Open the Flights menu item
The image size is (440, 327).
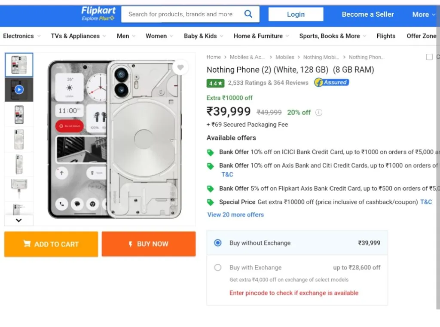[x=386, y=36]
